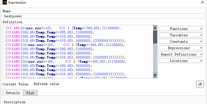Image resolution: width=207 pixels, height=104 pixels.
Task: Click the refresh value icon button
Action: tap(200, 84)
